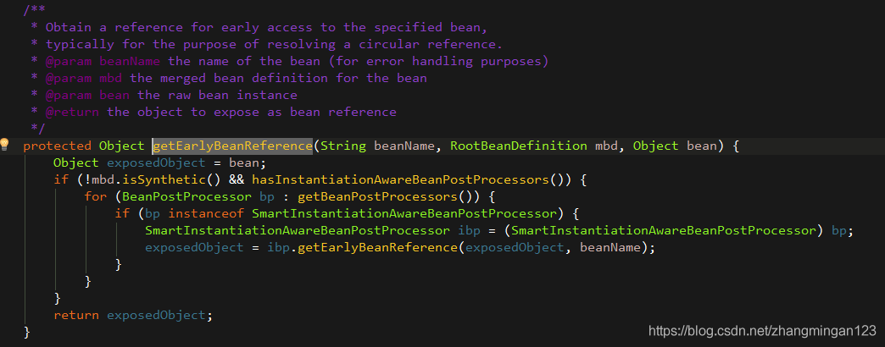Viewport: 885px width, 347px height.
Task: Click the @return Javadoc tag
Action: point(72,112)
